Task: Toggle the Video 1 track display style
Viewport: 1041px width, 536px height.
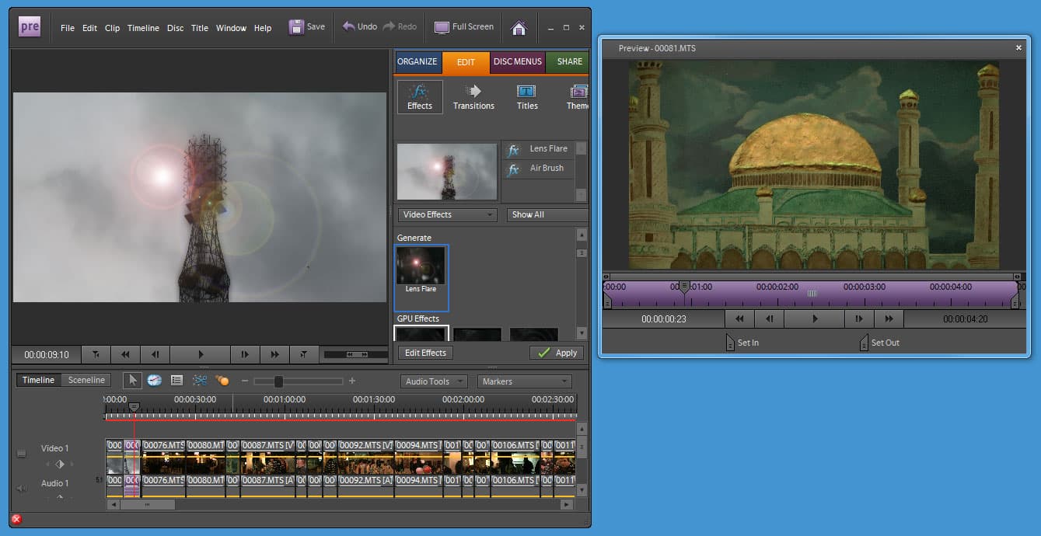Action: tap(22, 453)
